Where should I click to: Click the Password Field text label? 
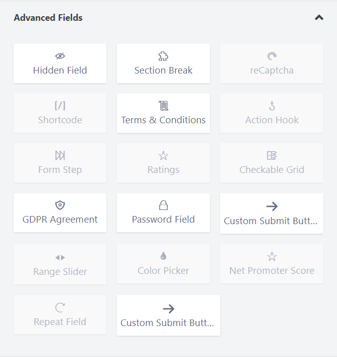(x=163, y=220)
